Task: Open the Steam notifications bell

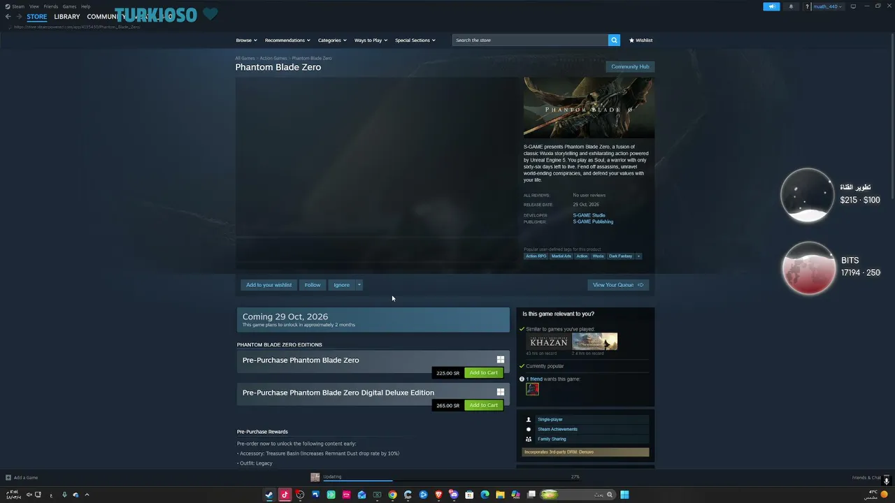Action: (791, 6)
